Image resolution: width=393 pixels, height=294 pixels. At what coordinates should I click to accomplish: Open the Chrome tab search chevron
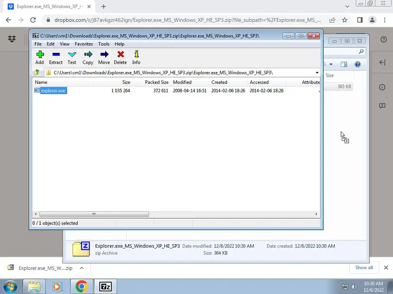347,7
